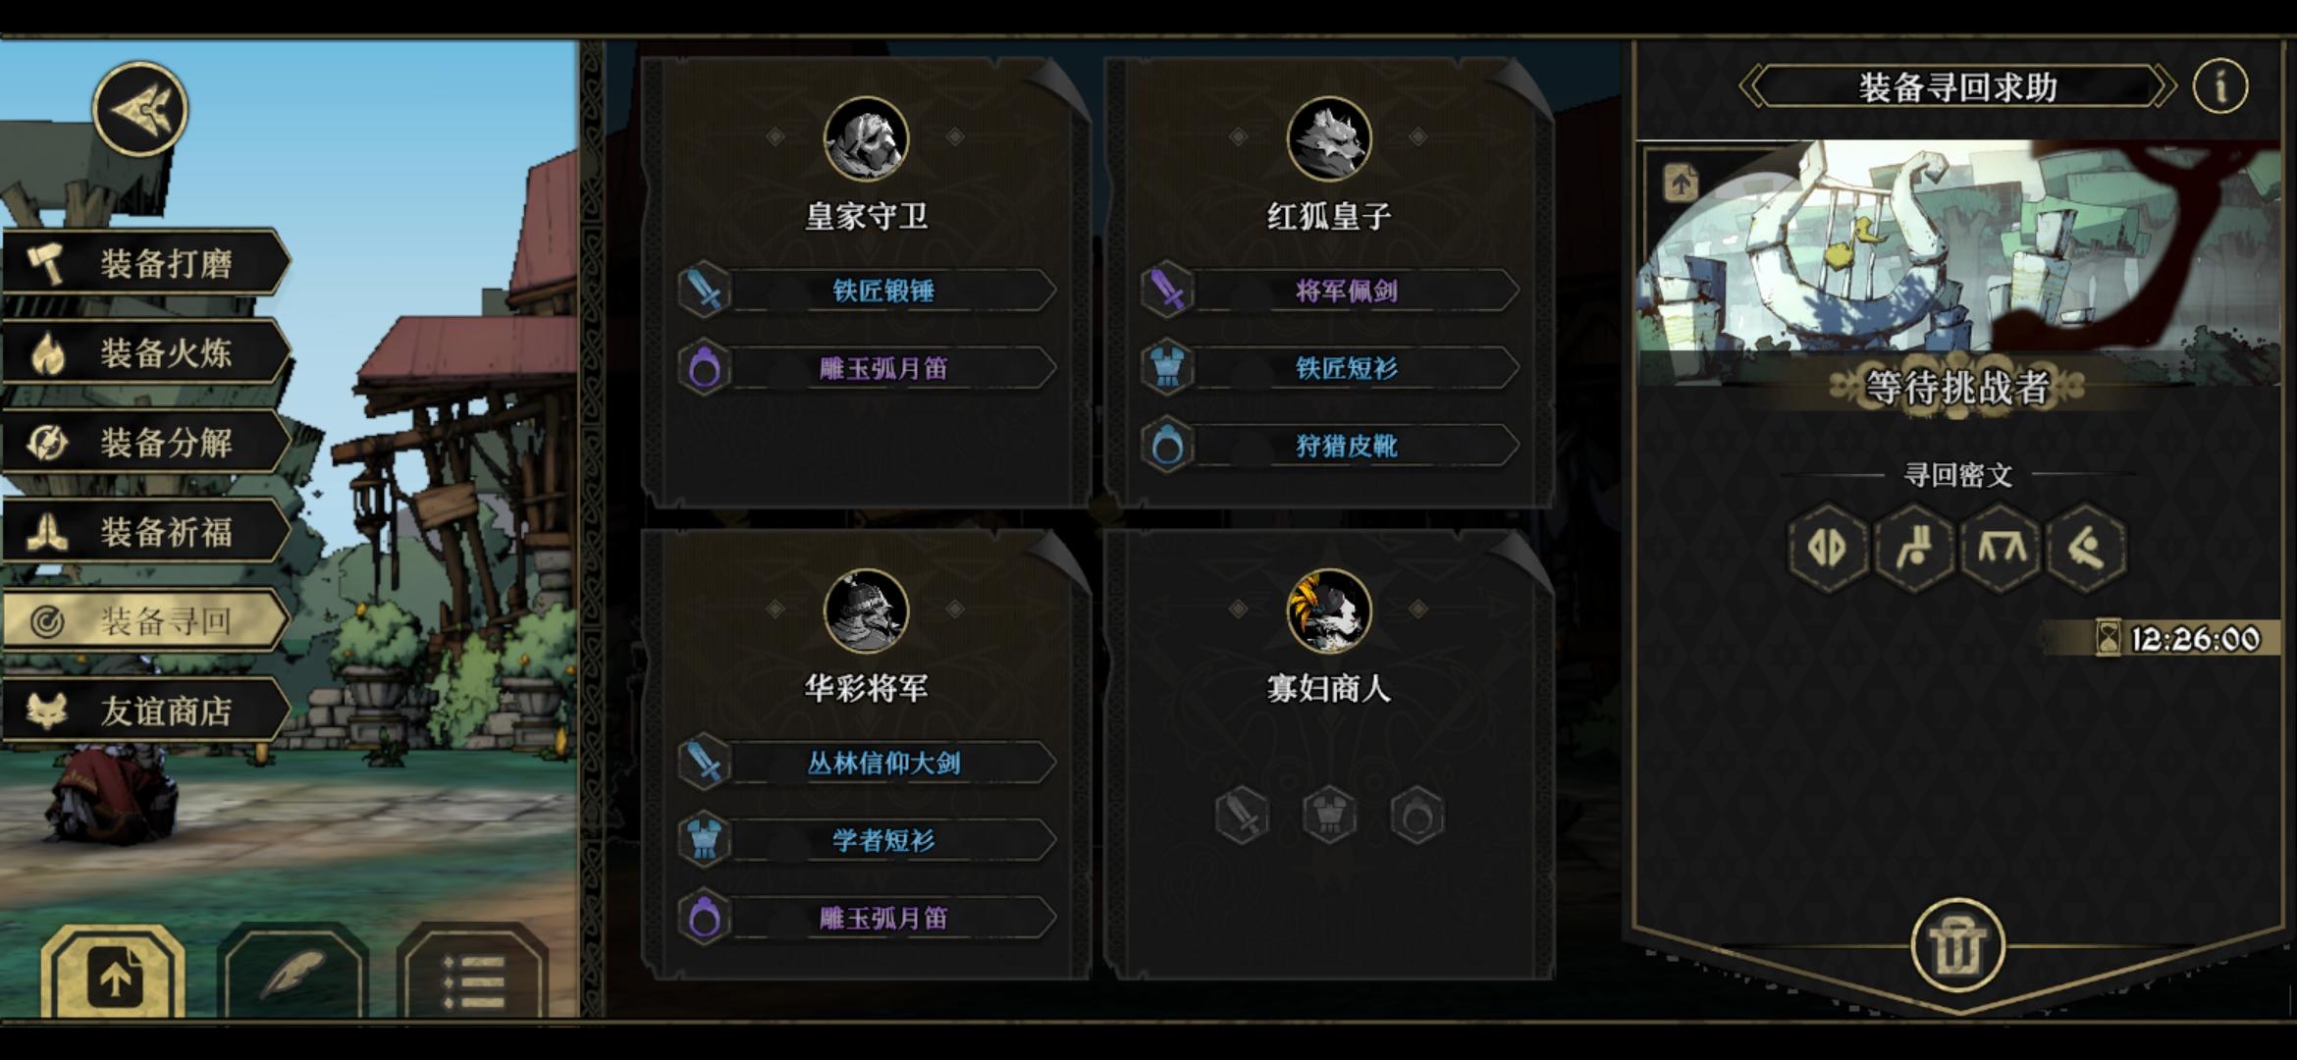The width and height of the screenshot is (2297, 1060).
Task: Click the empty weapon slot under 寡妇商人
Action: (1242, 815)
